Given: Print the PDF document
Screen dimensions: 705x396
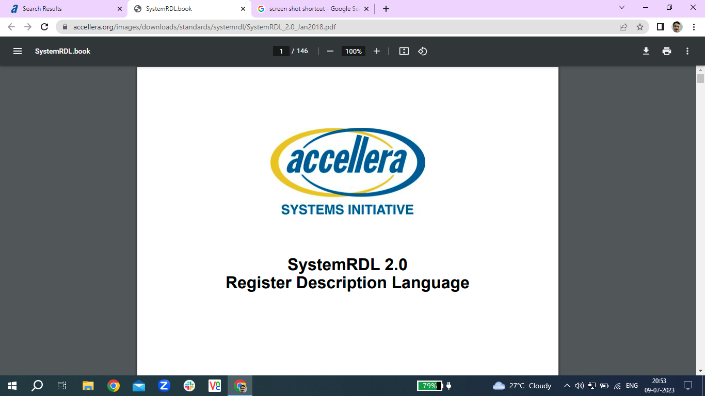Looking at the screenshot, I should [x=667, y=51].
